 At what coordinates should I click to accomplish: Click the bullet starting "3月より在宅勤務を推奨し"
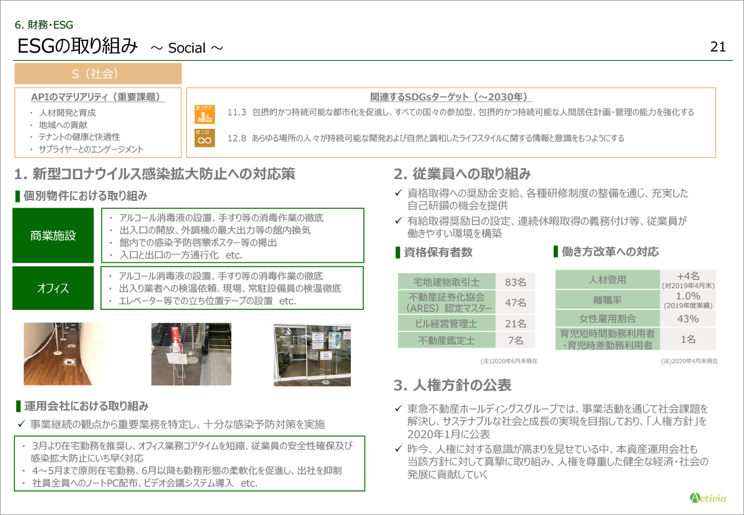[x=192, y=452]
